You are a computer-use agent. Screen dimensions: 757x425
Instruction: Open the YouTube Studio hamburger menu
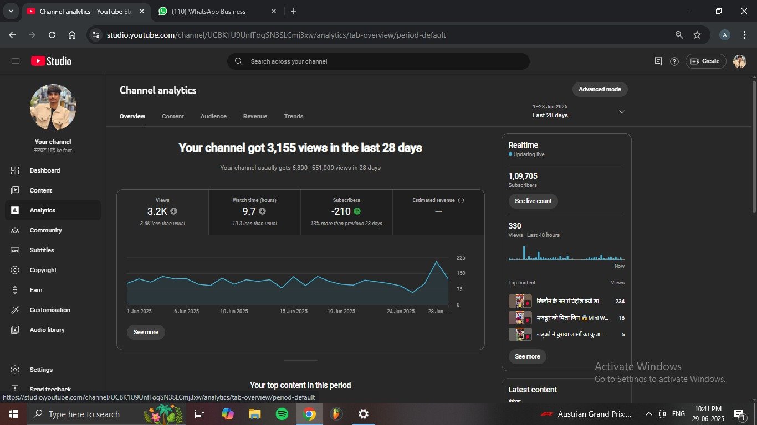16,61
